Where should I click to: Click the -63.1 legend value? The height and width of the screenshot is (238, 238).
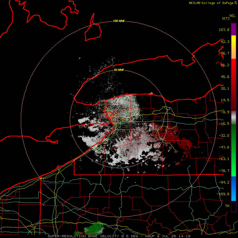(x=224, y=159)
